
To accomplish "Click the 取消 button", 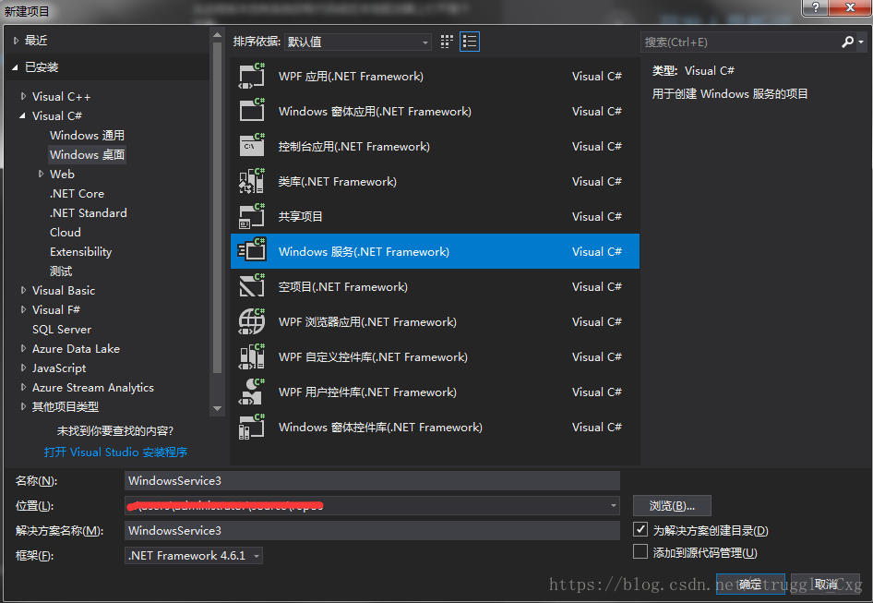I will coord(825,584).
